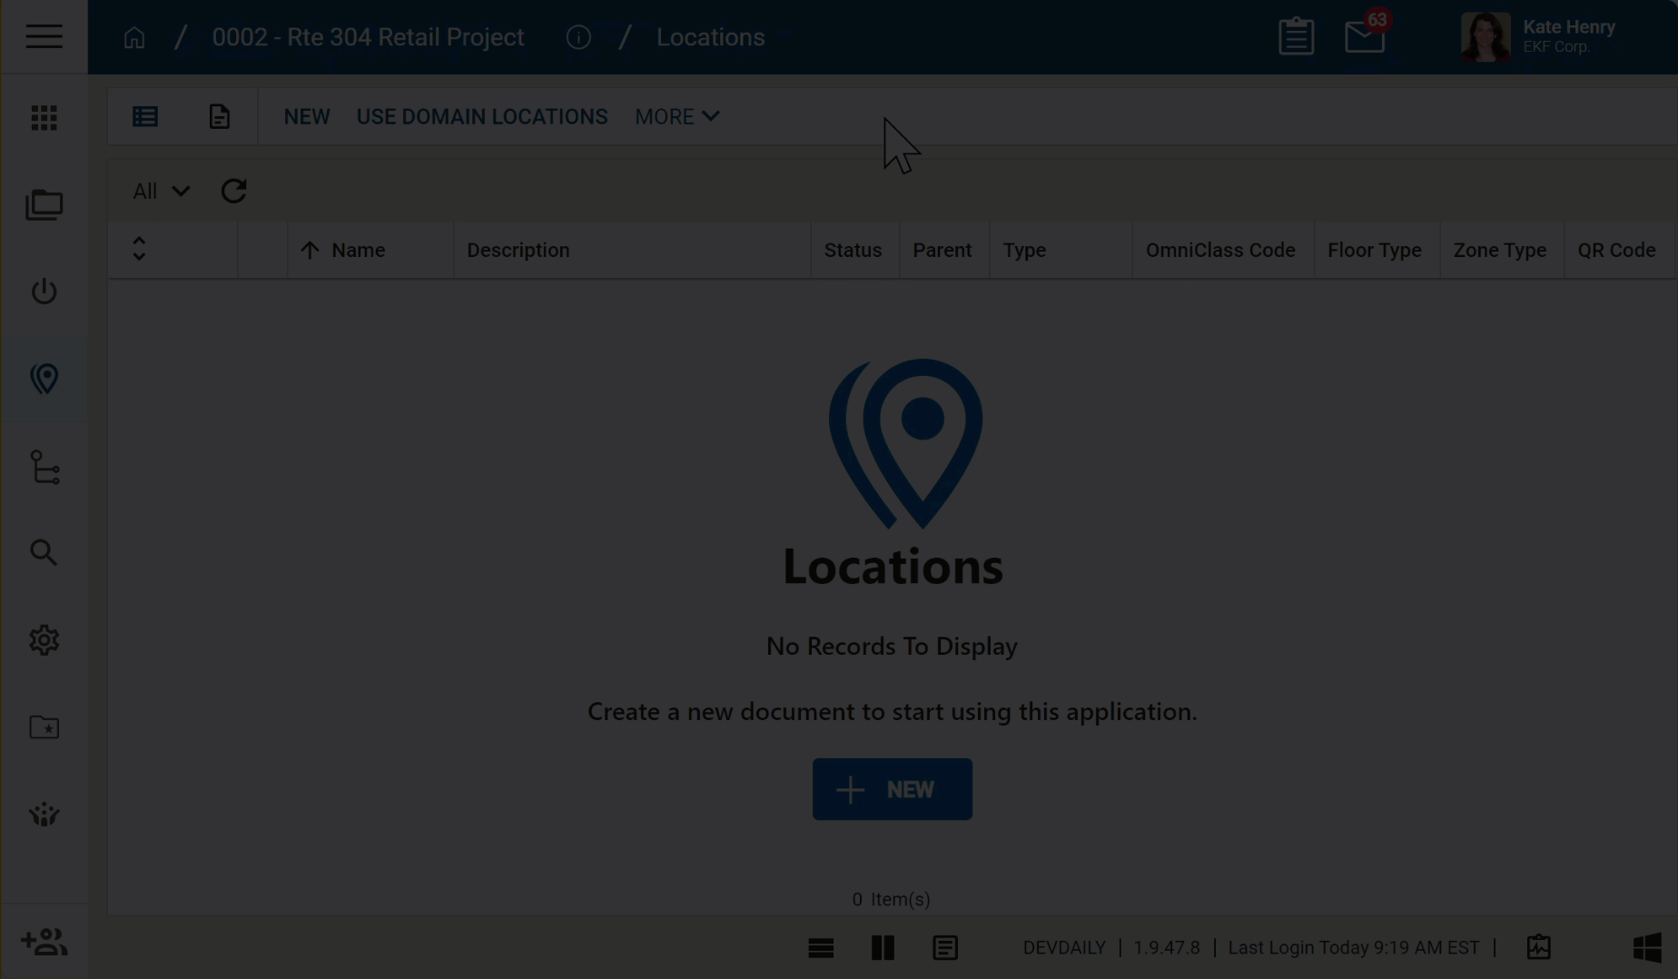Toggle split column layout in footer
The height and width of the screenshot is (979, 1678).
coord(883,948)
